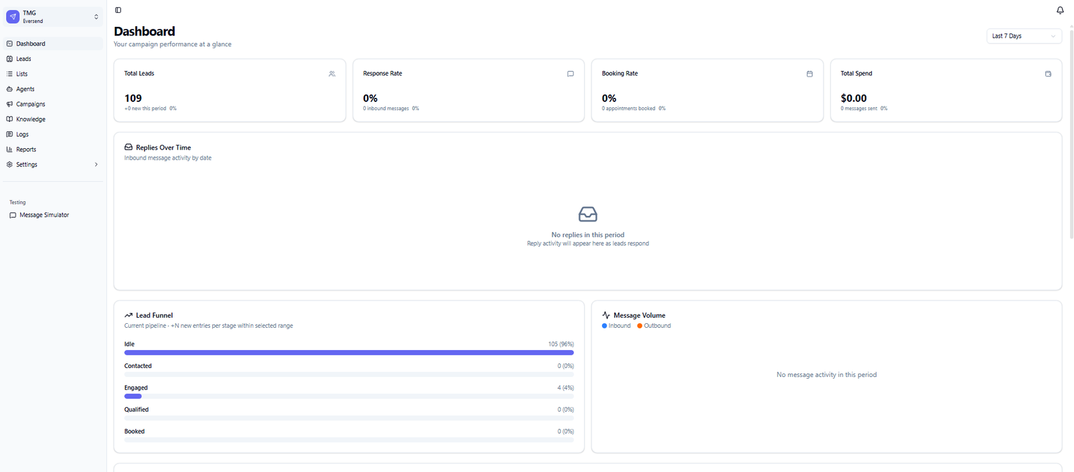1074x472 pixels.
Task: Click the Agents robot icon
Action: point(9,89)
